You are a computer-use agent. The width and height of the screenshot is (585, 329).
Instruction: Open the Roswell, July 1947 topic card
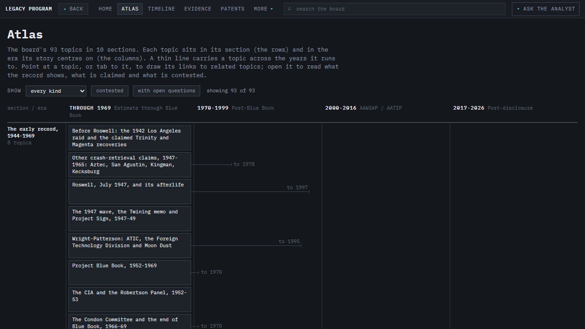tap(130, 192)
